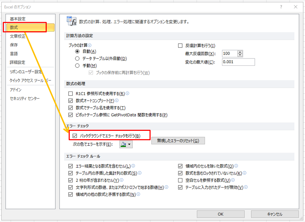
Task: Open アドイン category in sidebar
Action: 30,90
